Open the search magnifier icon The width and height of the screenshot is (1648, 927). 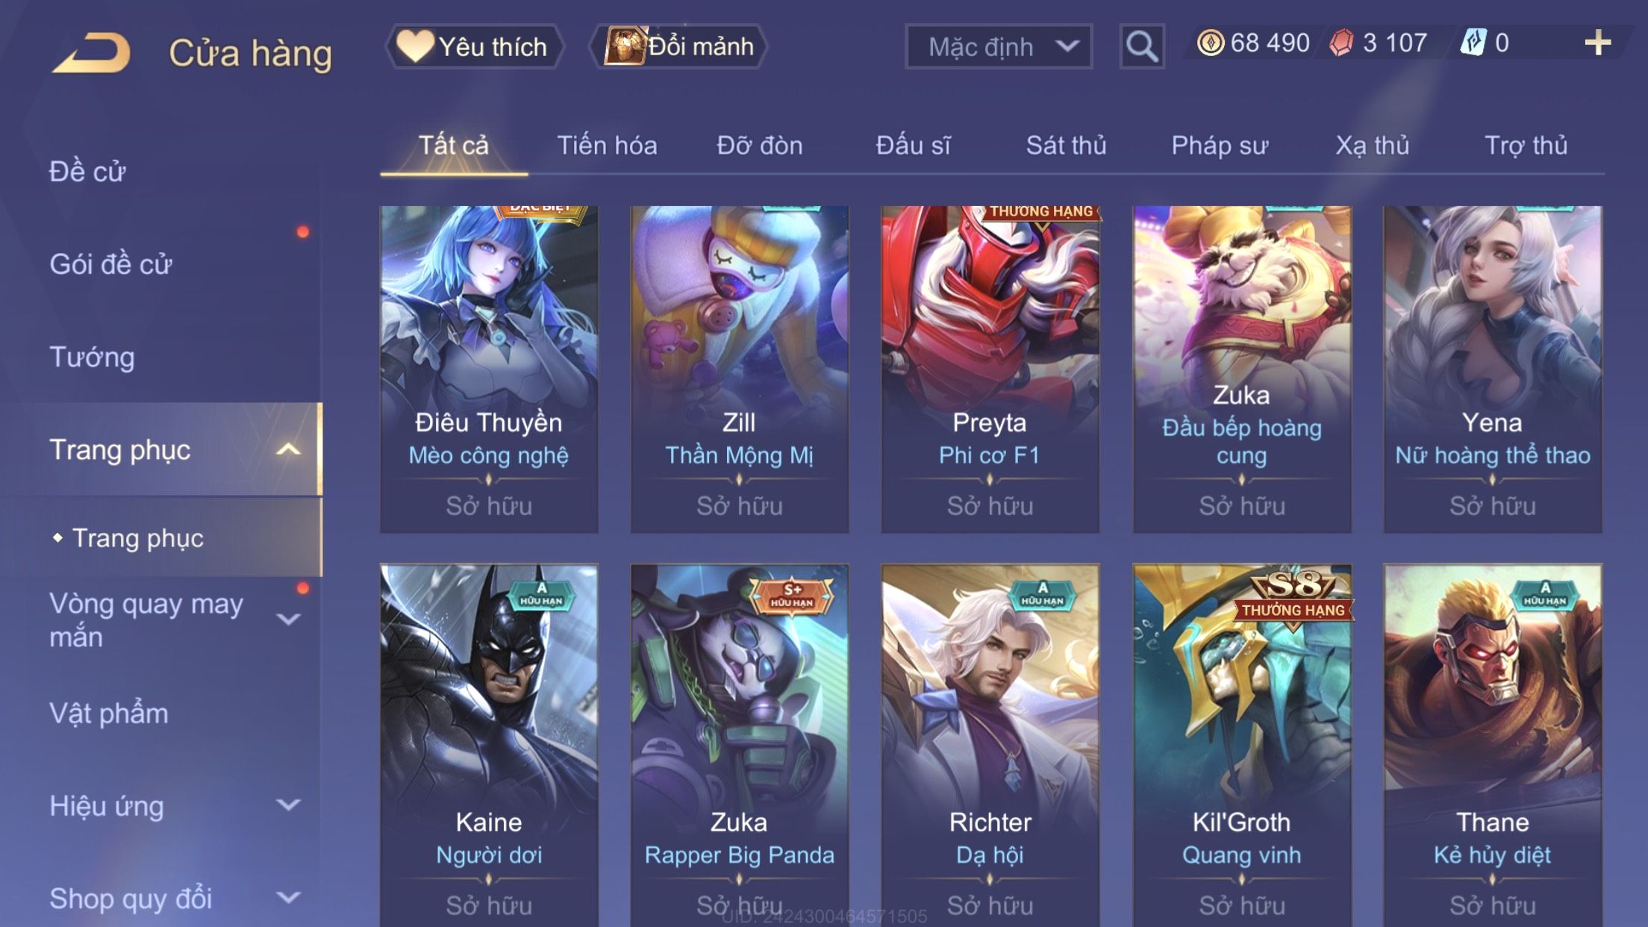point(1141,46)
